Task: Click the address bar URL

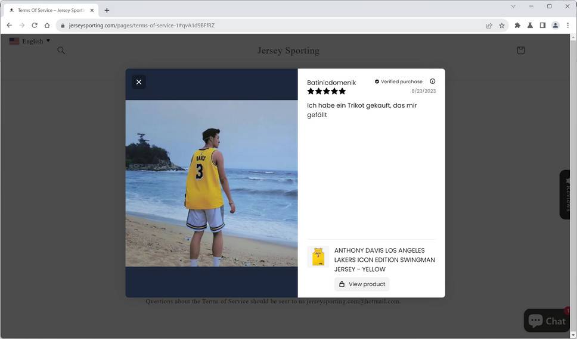Action: [142, 26]
